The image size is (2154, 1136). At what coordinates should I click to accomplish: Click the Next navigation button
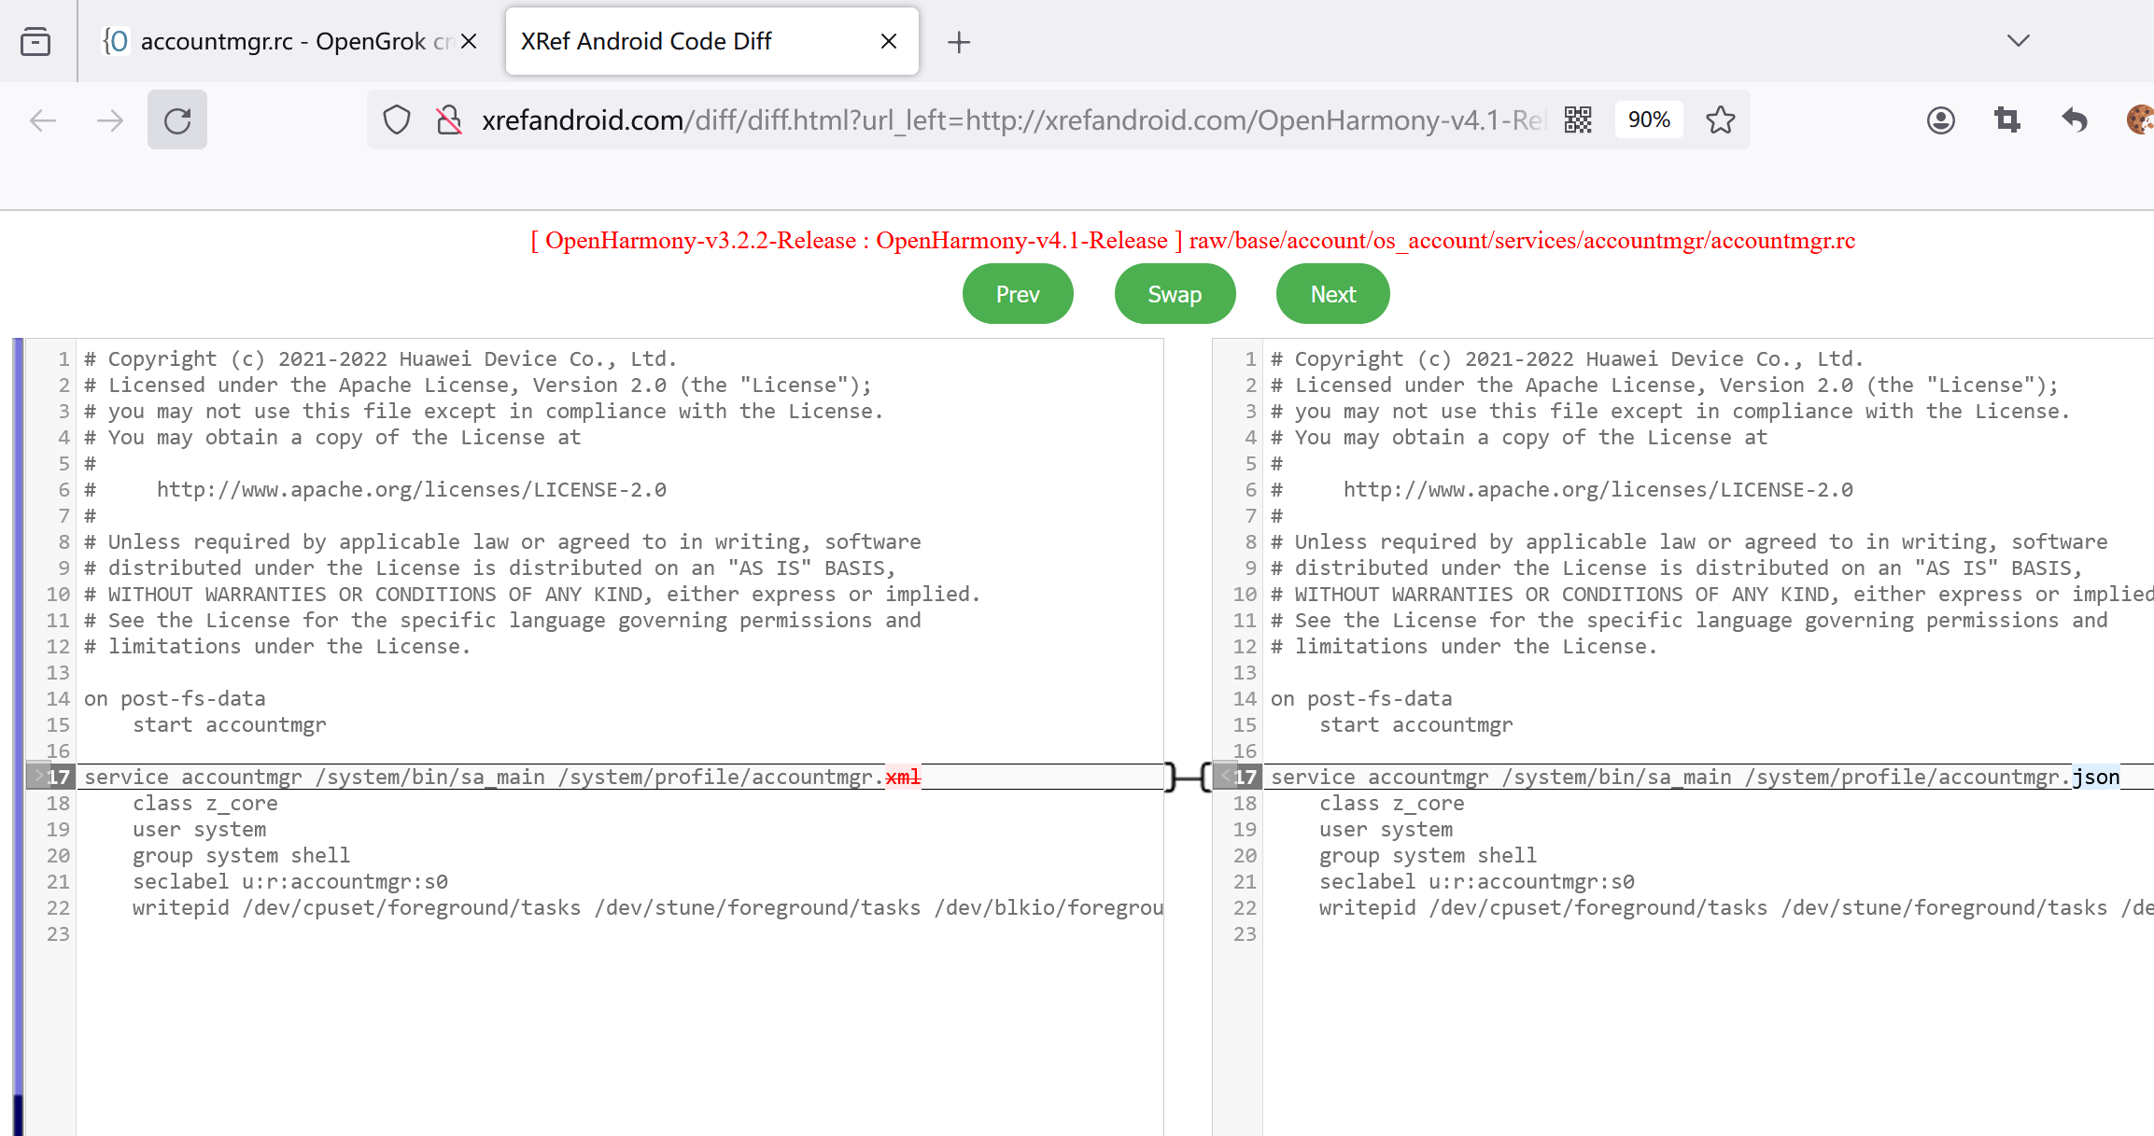tap(1332, 295)
